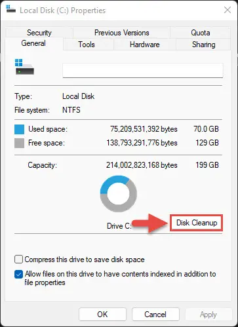Click the drive icon in the title bar
The height and width of the screenshot is (327, 238).
(10, 9)
